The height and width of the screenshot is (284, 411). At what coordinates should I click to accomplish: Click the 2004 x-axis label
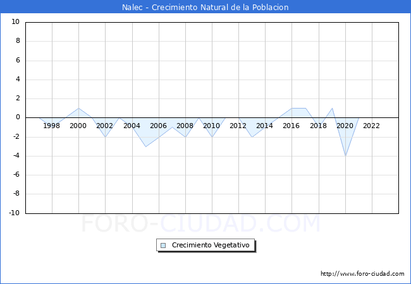click(x=132, y=126)
